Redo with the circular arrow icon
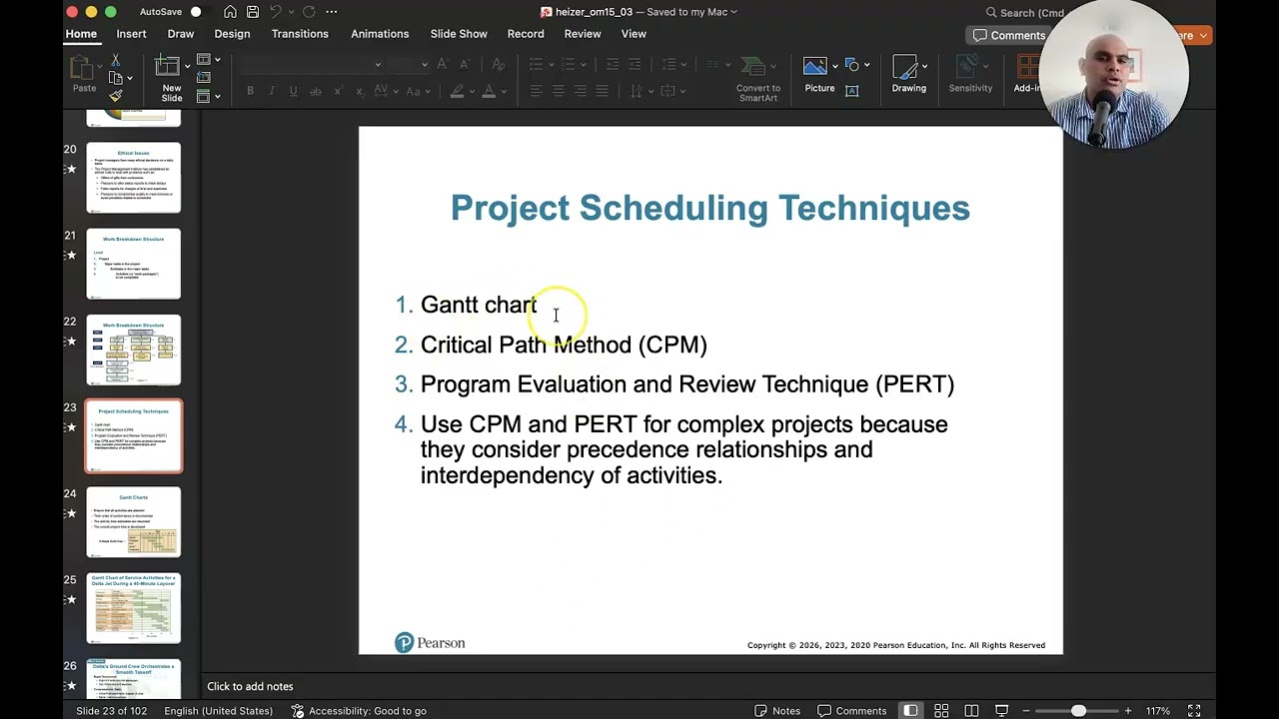This screenshot has height=719, width=1279. coord(309,12)
